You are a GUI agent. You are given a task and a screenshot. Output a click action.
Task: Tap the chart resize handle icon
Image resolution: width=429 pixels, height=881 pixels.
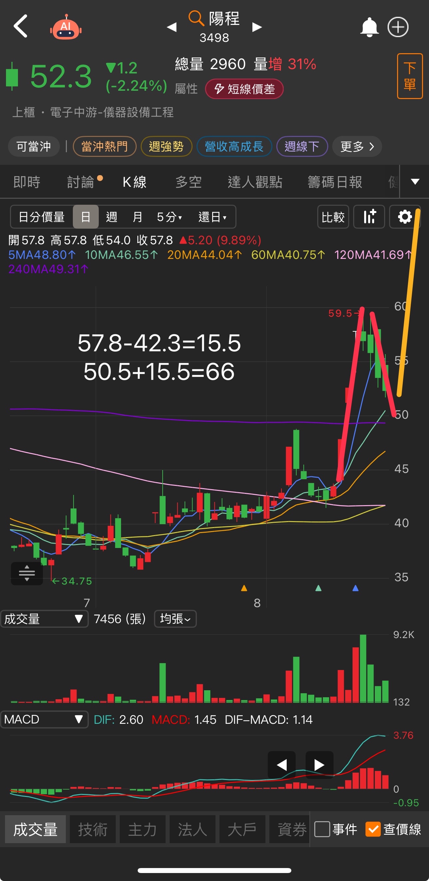click(x=27, y=574)
